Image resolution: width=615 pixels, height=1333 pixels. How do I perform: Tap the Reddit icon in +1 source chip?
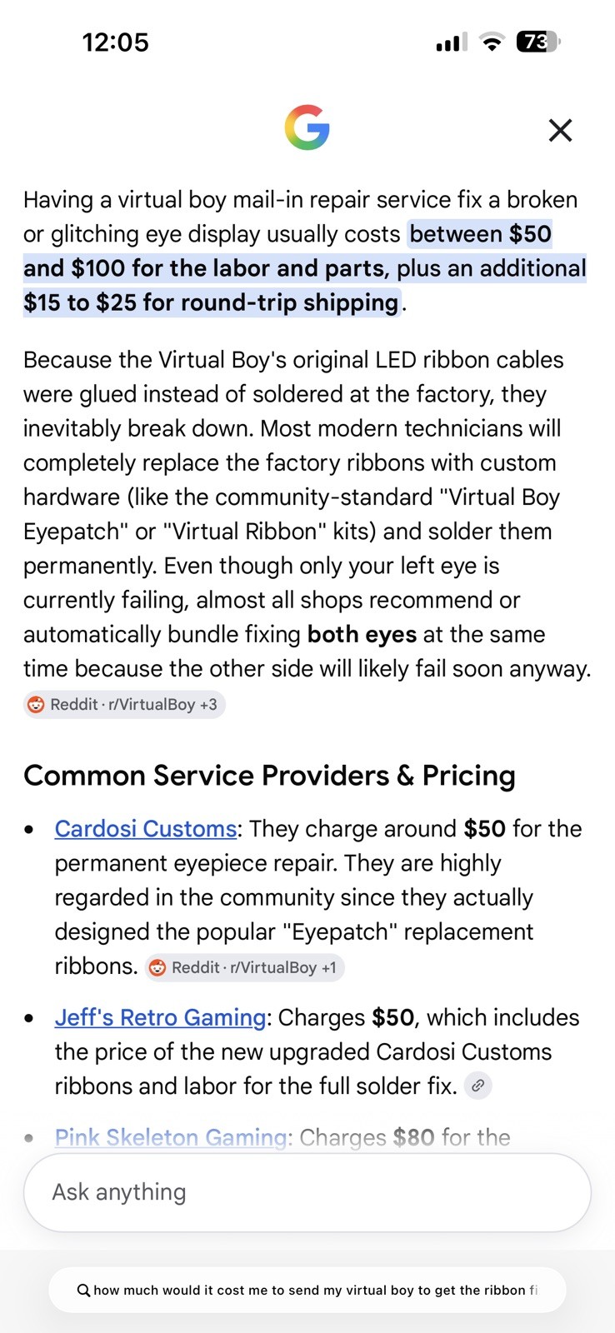coord(157,967)
